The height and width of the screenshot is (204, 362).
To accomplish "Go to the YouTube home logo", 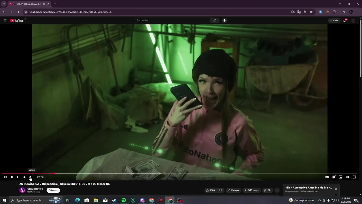I will (17, 20).
